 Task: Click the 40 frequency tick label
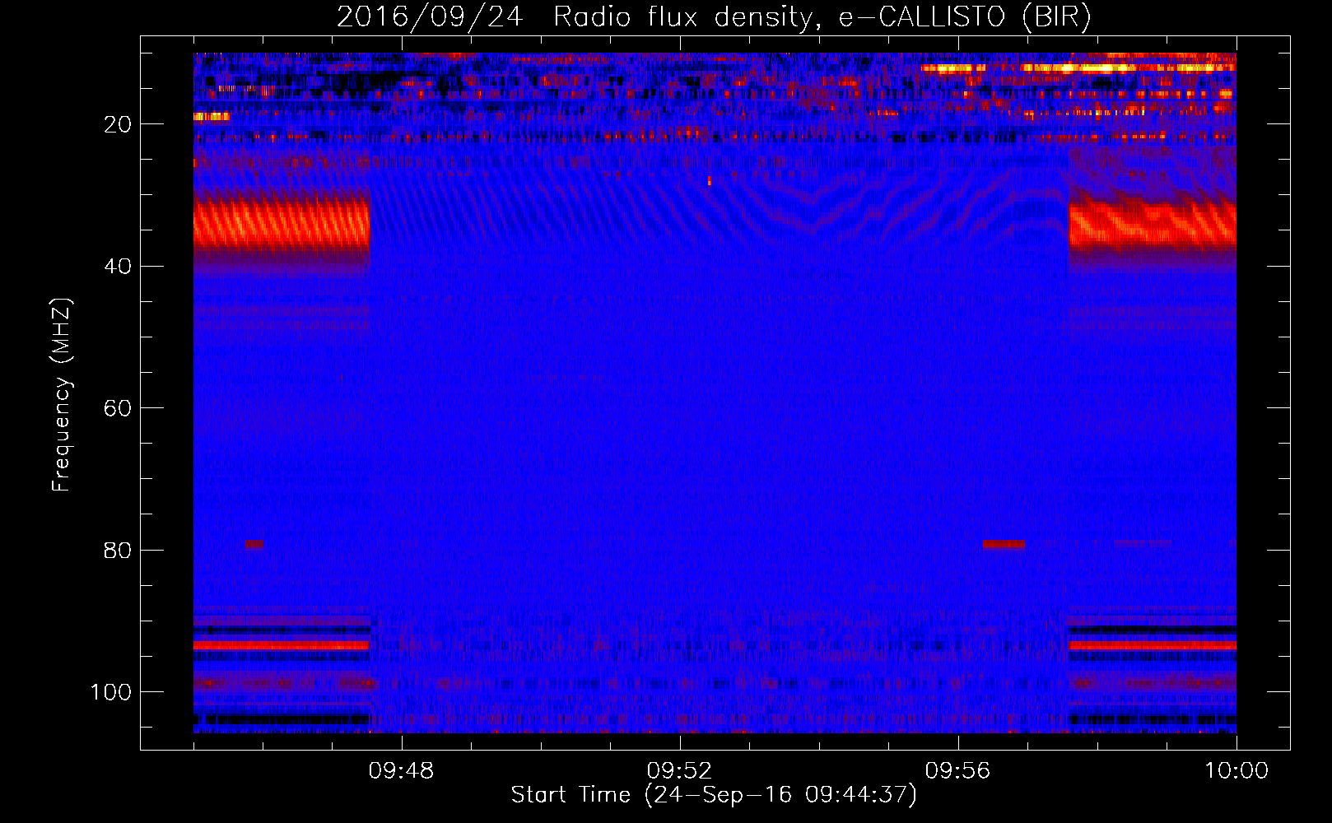tap(119, 267)
